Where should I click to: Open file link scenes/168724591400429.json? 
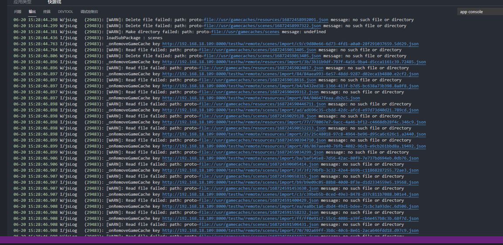point(259,201)
